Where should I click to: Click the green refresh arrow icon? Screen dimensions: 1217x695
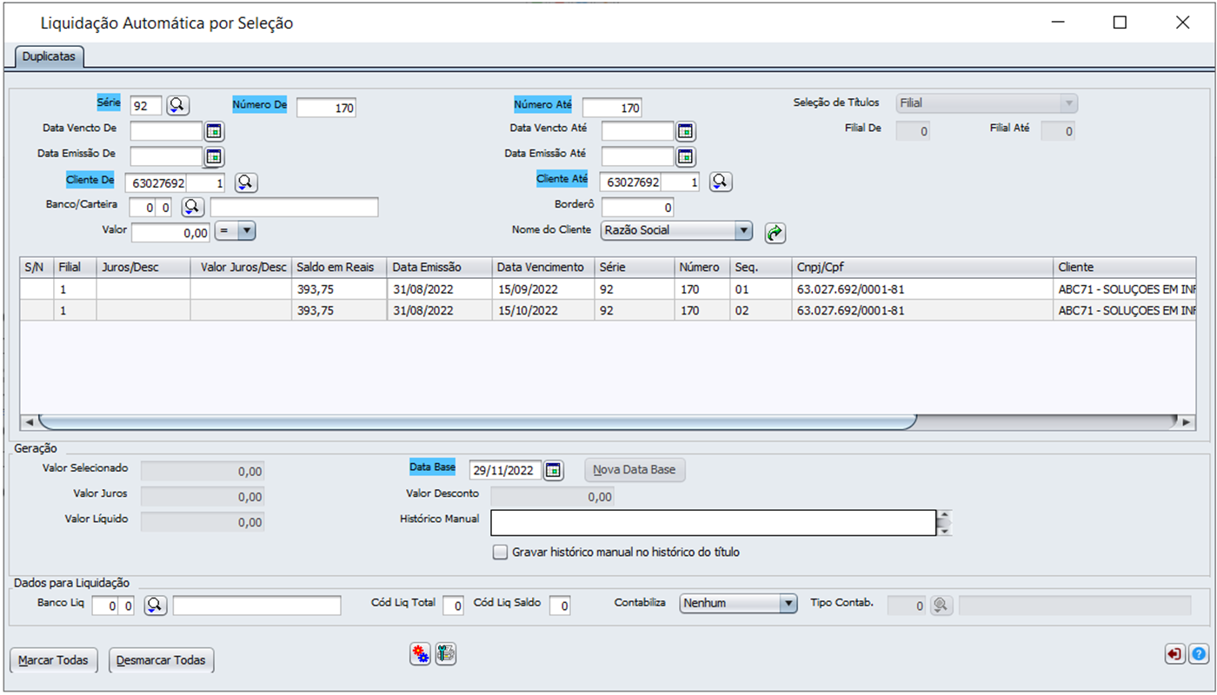[775, 233]
